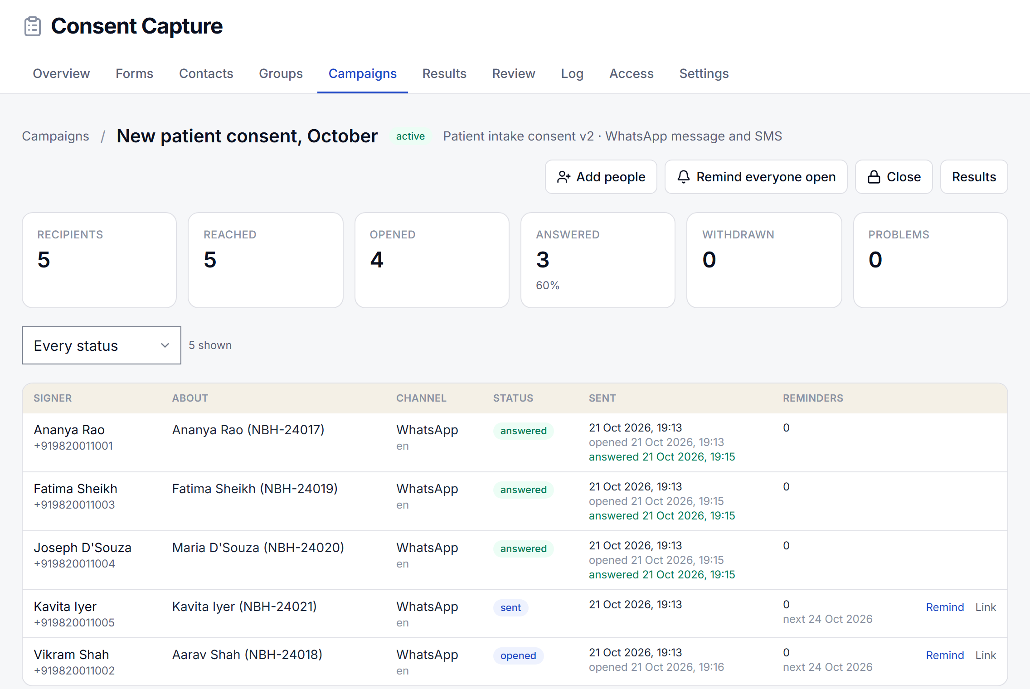
Task: Go to the Access tab
Action: (631, 73)
